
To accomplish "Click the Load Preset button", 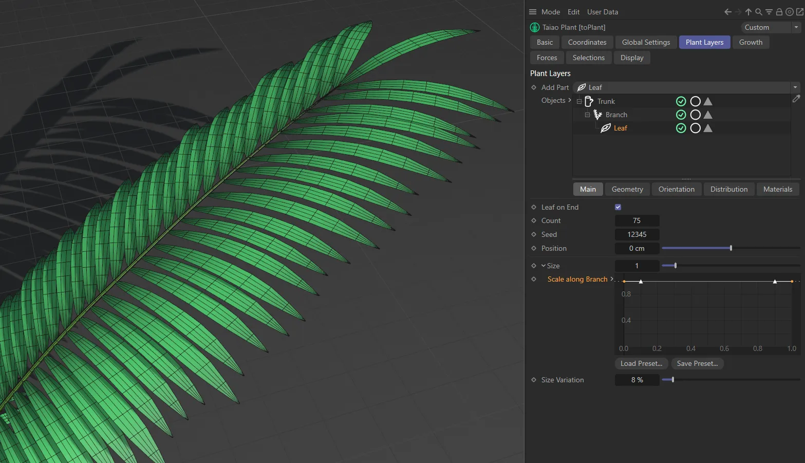I will tap(641, 363).
